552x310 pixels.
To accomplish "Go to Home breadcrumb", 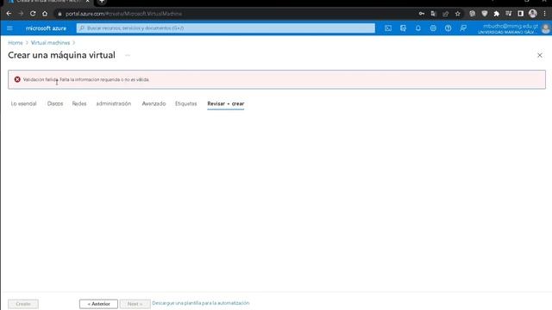I will [x=16, y=43].
